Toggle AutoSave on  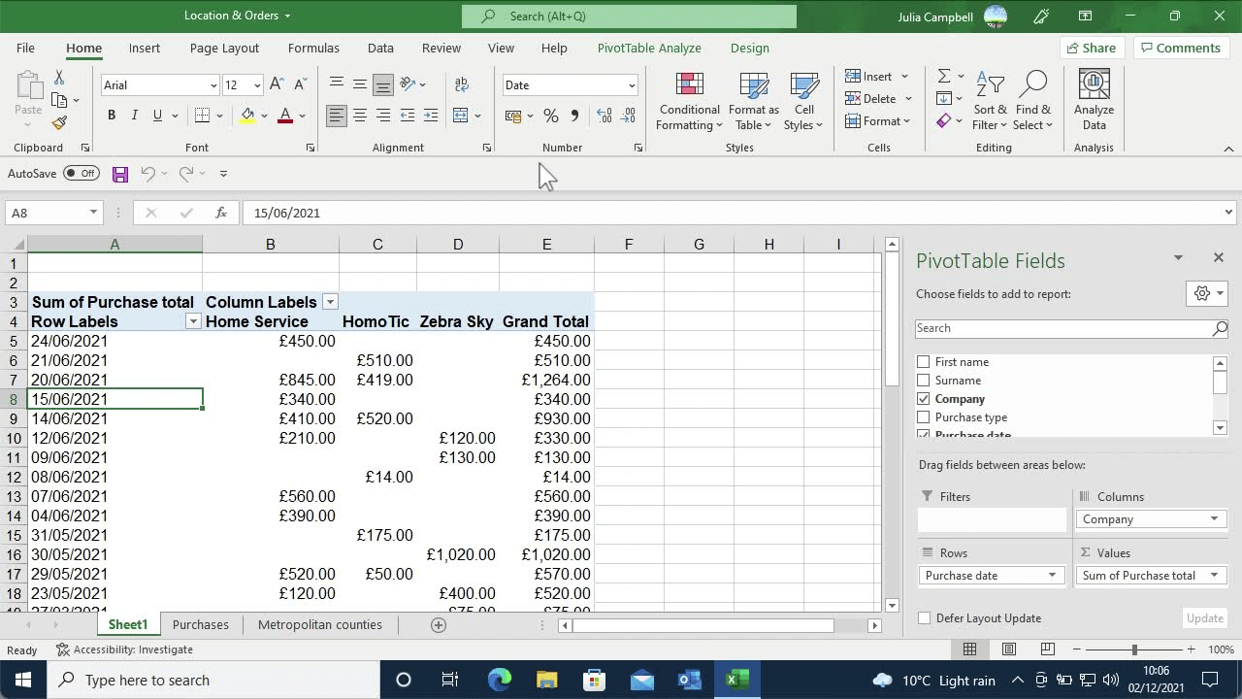pos(82,173)
